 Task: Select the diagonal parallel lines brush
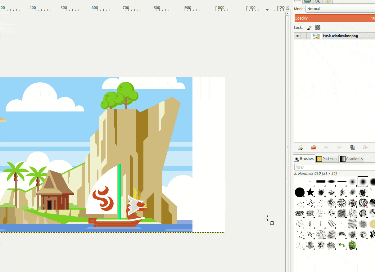(x=331, y=224)
